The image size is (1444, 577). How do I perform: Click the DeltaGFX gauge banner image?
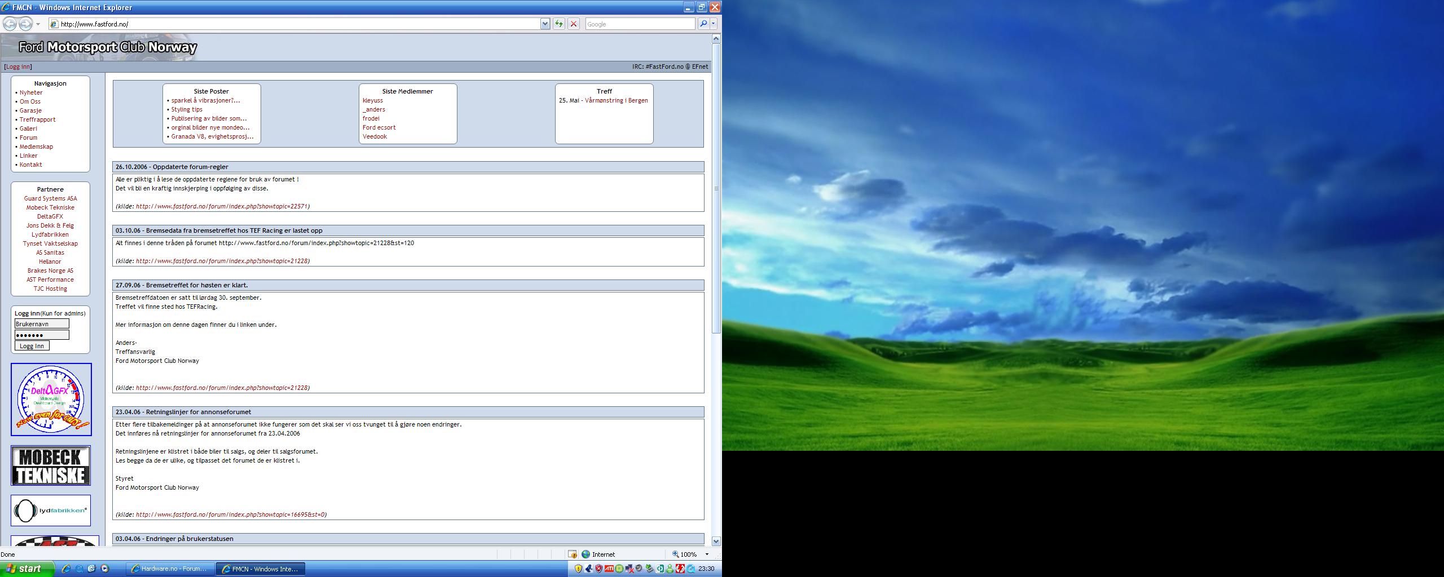click(x=51, y=400)
